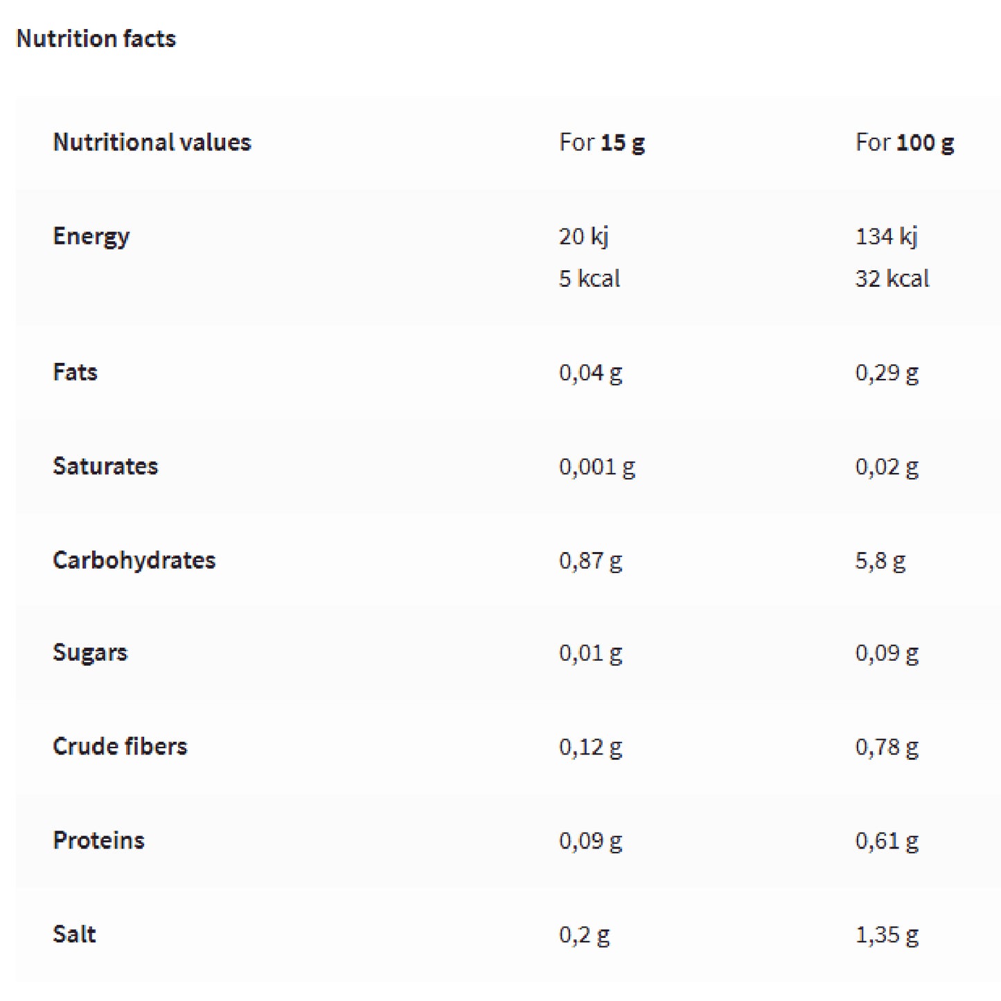Click the Salt row label
1001x1001 pixels.
pos(74,934)
